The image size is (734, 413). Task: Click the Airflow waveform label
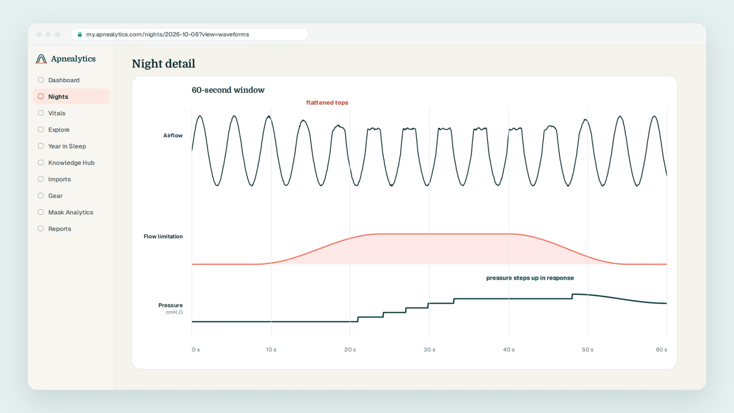(x=173, y=135)
